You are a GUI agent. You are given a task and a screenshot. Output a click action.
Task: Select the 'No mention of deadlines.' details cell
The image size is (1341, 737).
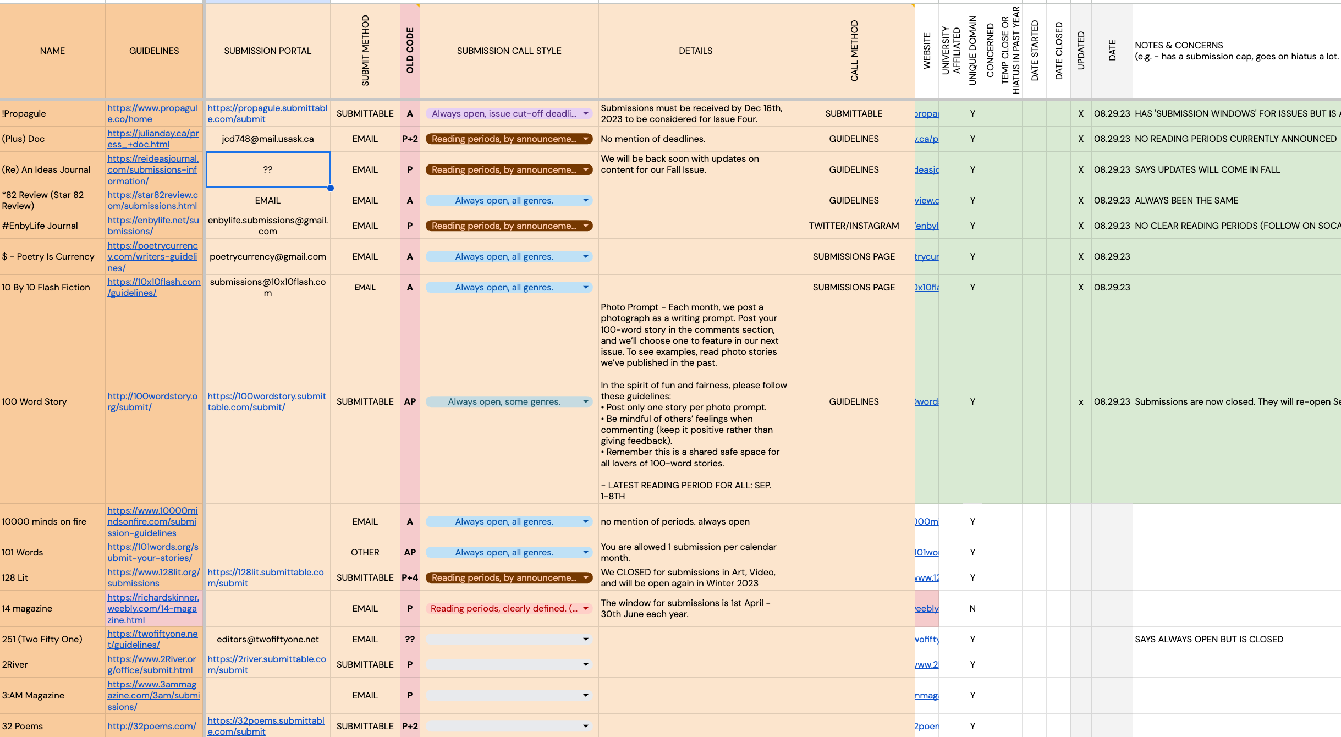point(696,139)
